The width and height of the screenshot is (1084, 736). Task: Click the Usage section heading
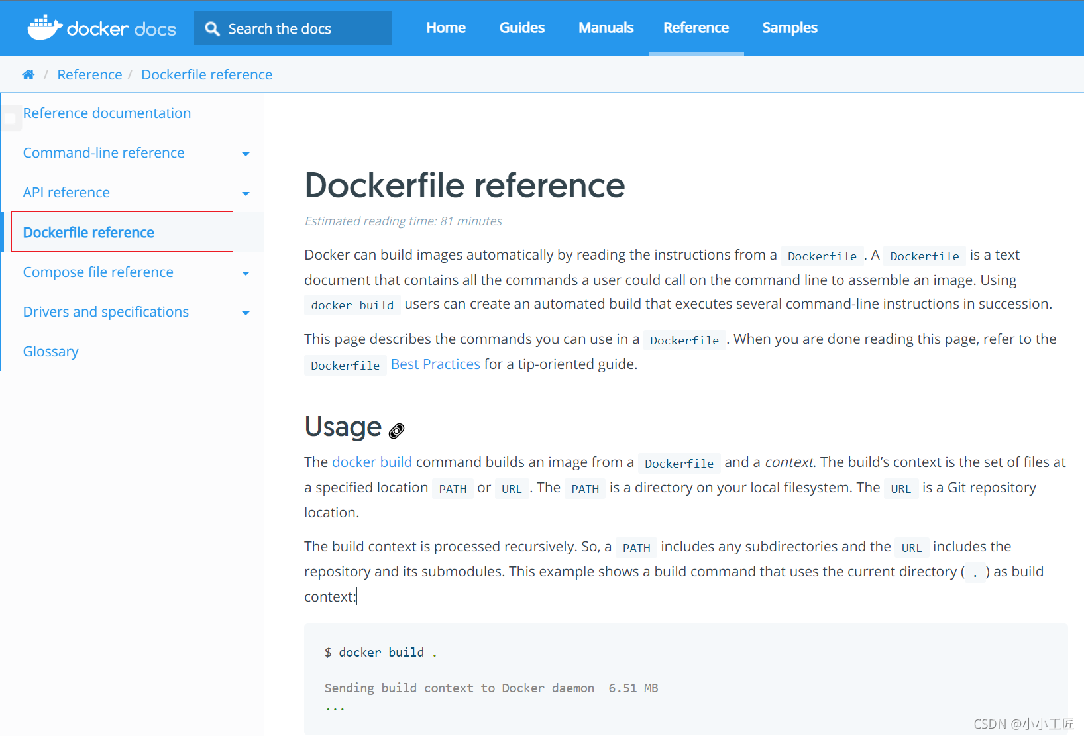(343, 427)
